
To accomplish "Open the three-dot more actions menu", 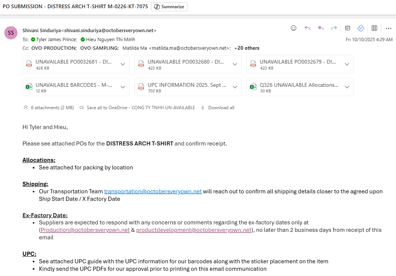I will [x=388, y=28].
